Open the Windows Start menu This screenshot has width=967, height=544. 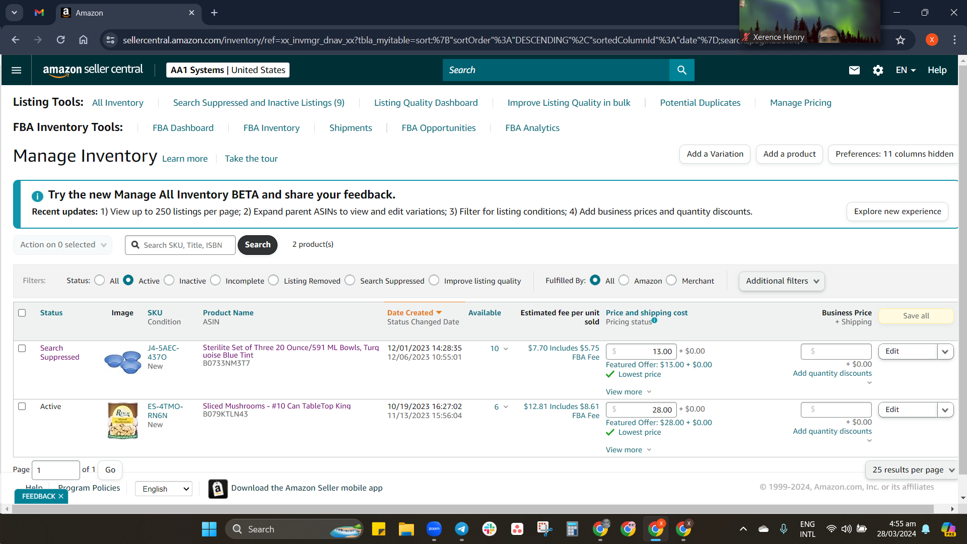pos(209,529)
